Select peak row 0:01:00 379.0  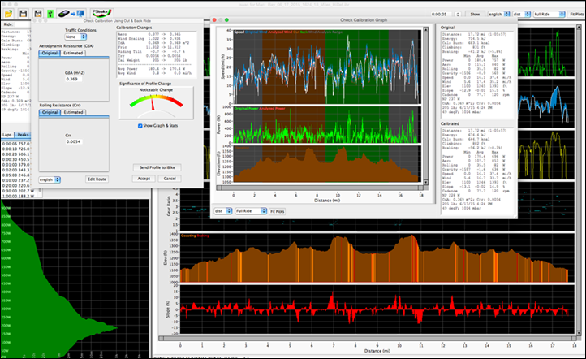coord(15,165)
